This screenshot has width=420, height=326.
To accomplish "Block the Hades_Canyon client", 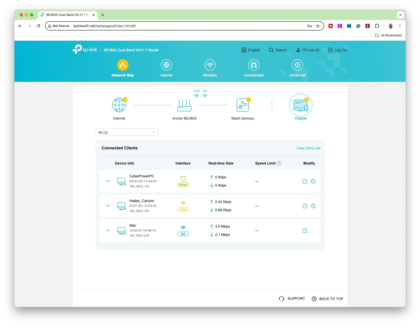I will pyautogui.click(x=313, y=206).
